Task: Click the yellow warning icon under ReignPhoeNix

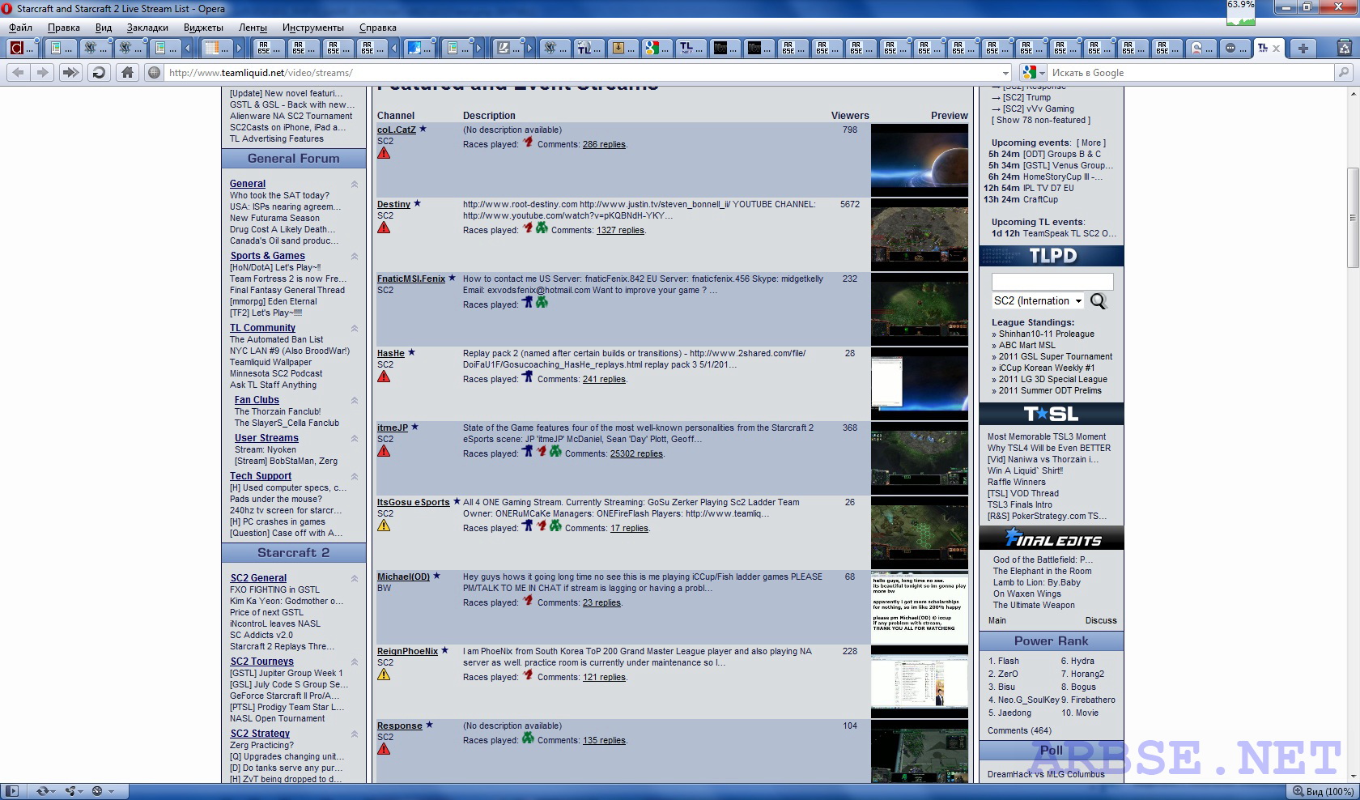Action: pyautogui.click(x=384, y=674)
